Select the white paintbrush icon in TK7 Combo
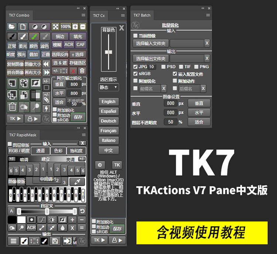 23,37
